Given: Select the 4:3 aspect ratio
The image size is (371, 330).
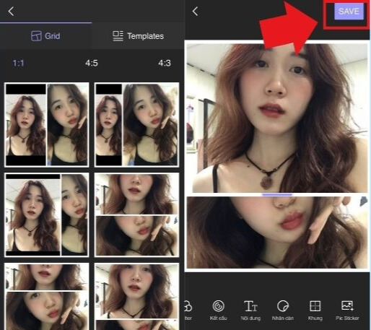Looking at the screenshot, I should click(165, 63).
